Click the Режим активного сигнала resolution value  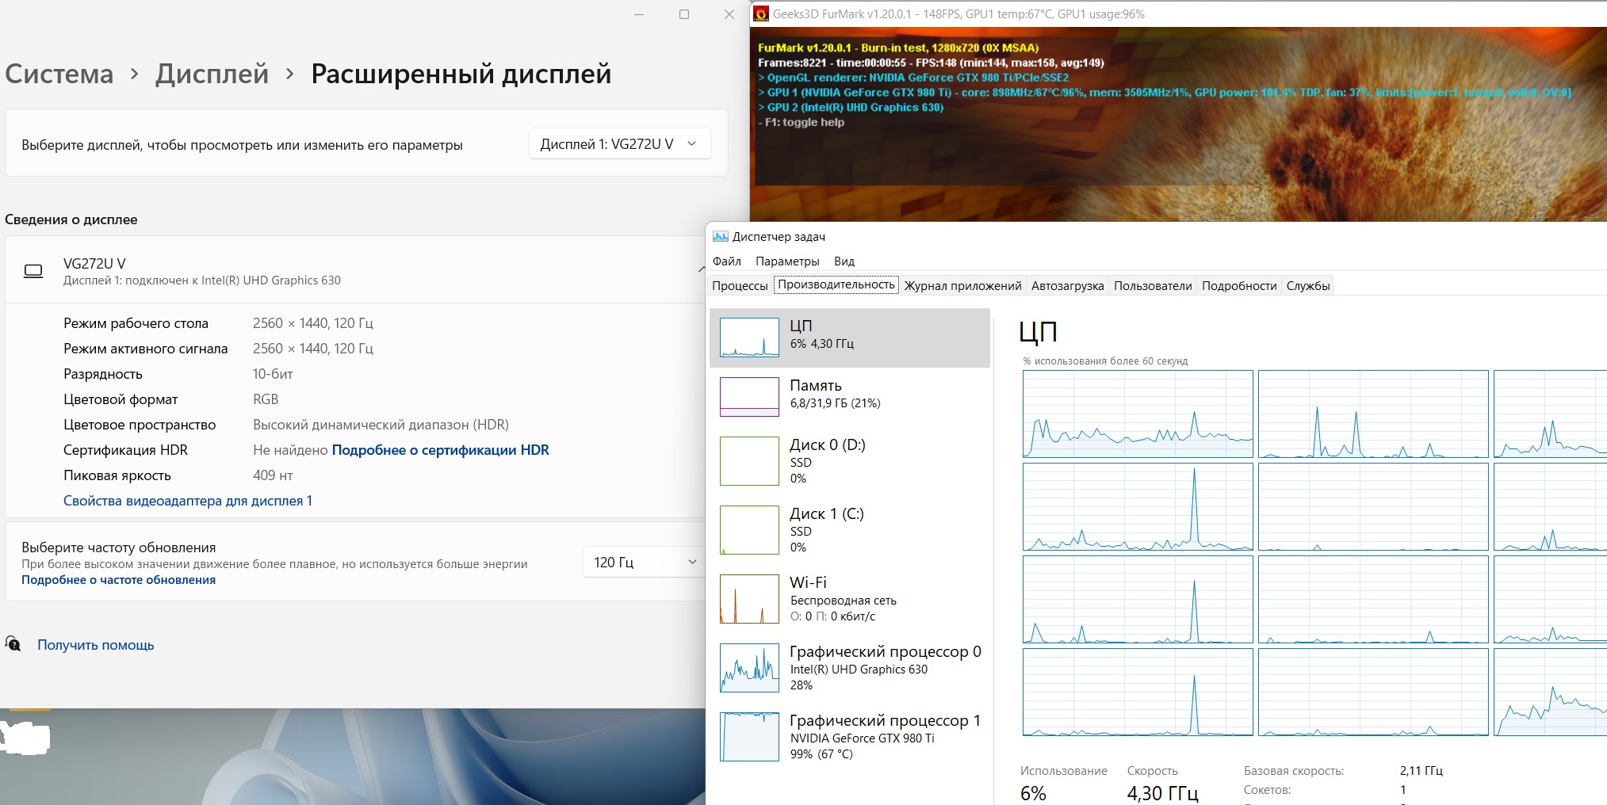tap(313, 349)
